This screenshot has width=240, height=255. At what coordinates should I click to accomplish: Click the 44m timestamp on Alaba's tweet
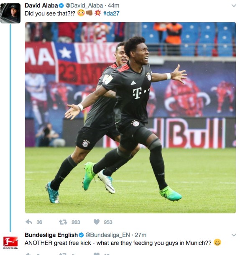pyautogui.click(x=113, y=6)
